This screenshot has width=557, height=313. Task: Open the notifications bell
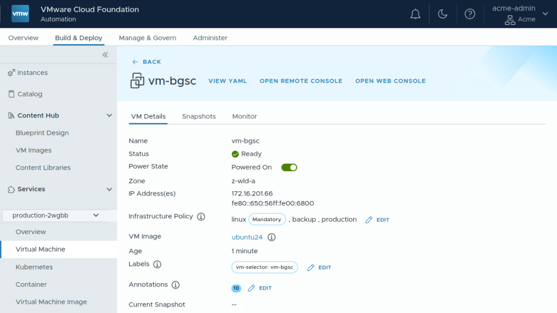point(415,14)
